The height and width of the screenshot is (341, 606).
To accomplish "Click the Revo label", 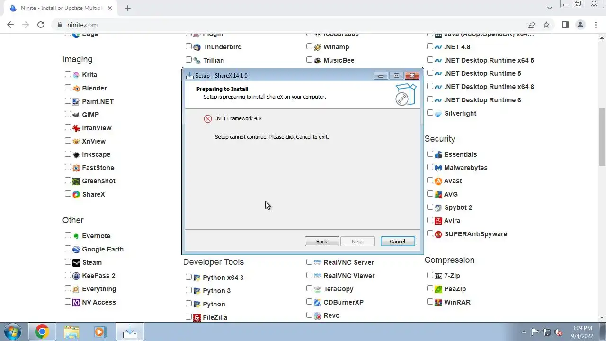I will [331, 315].
